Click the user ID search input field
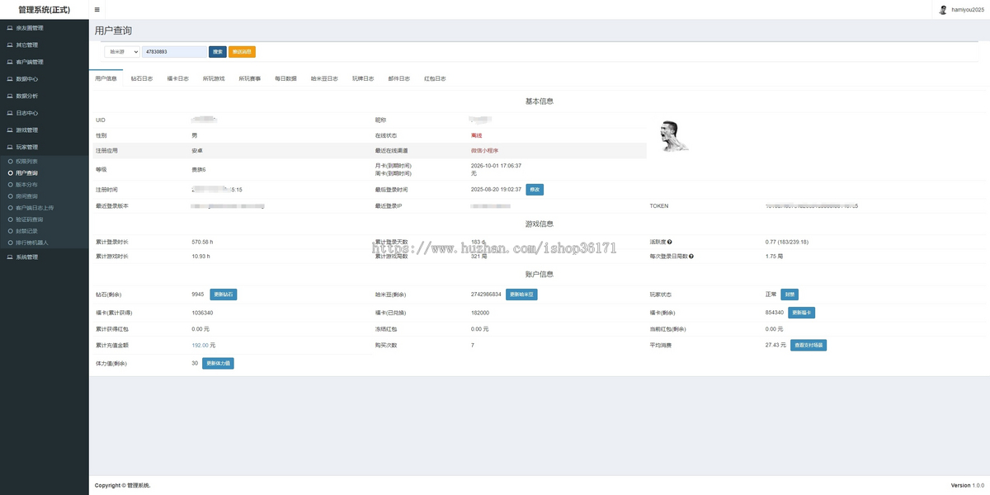 [174, 51]
